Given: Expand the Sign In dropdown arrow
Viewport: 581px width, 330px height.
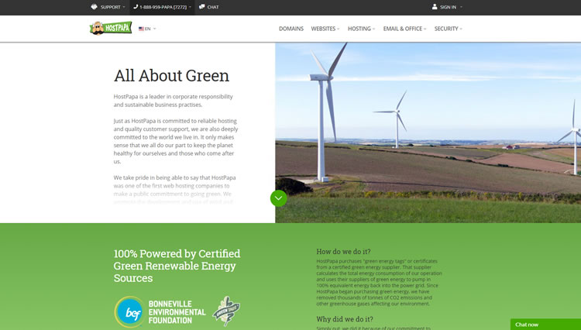Looking at the screenshot, I should [x=461, y=7].
